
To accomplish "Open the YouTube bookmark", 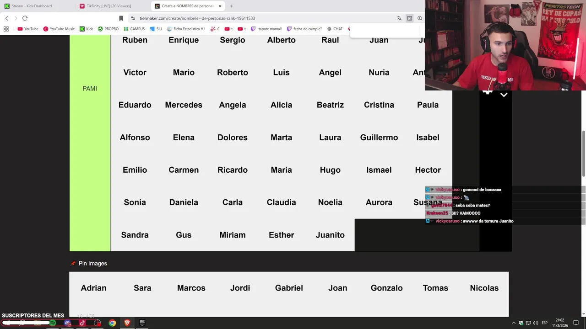I will coord(28,29).
